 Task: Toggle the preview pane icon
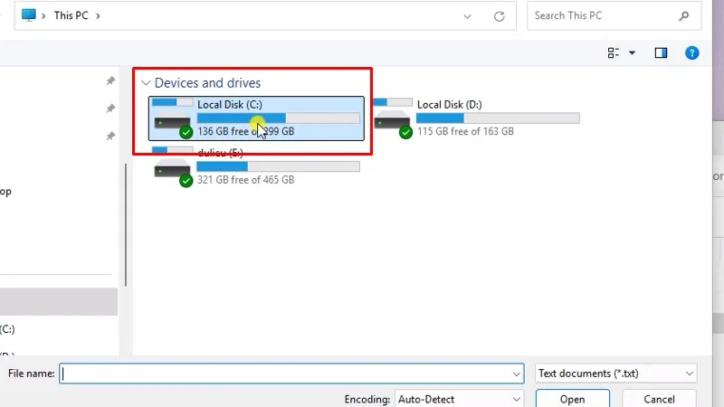661,53
